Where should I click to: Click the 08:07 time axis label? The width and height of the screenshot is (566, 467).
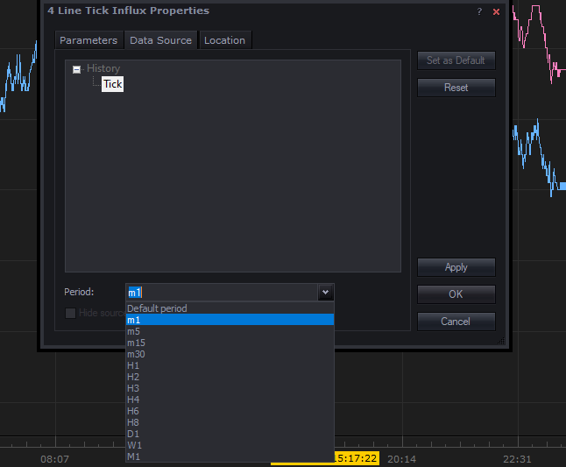[54, 459]
